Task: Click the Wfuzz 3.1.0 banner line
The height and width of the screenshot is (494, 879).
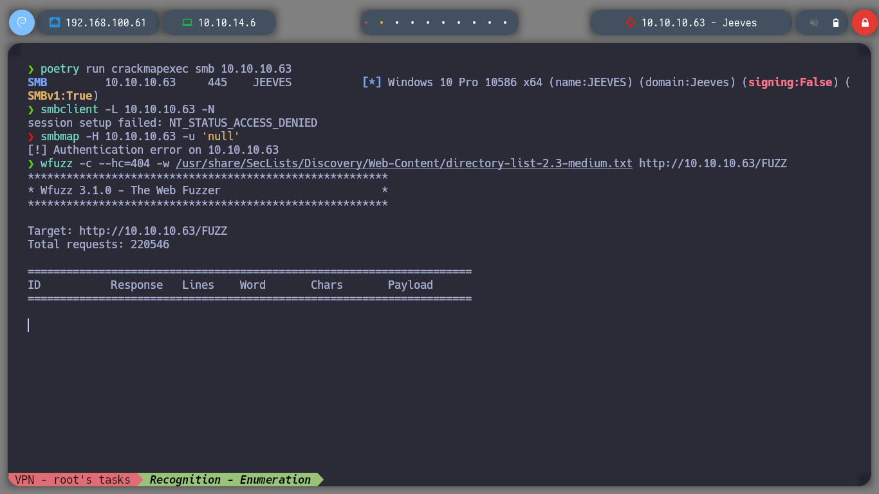Action: coord(208,190)
